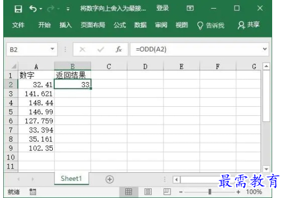Add a new sheet with plus button

[110, 179]
